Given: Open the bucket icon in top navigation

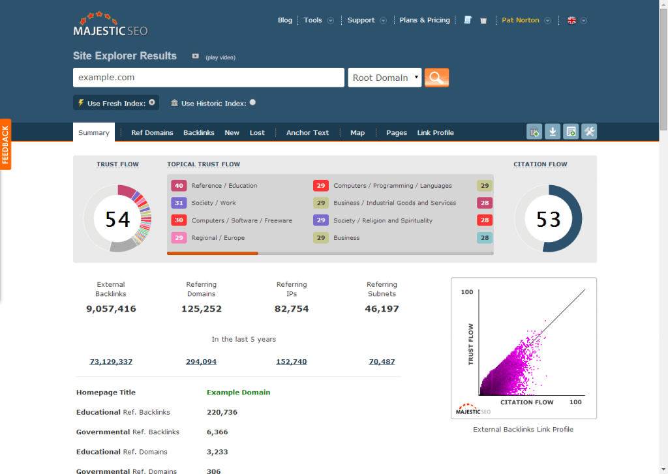Looking at the screenshot, I should point(483,20).
